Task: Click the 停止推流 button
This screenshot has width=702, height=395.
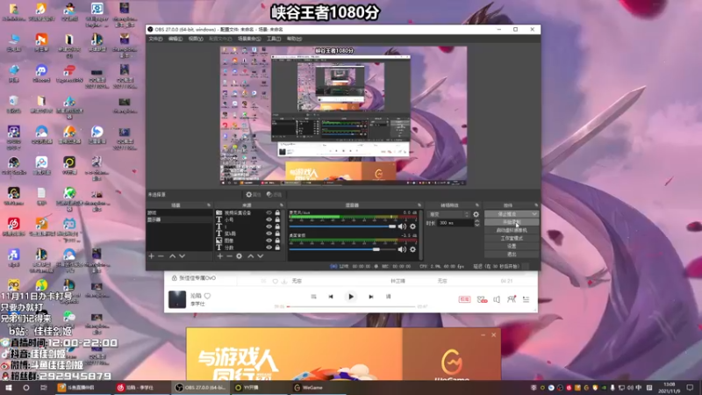Action: [507, 214]
